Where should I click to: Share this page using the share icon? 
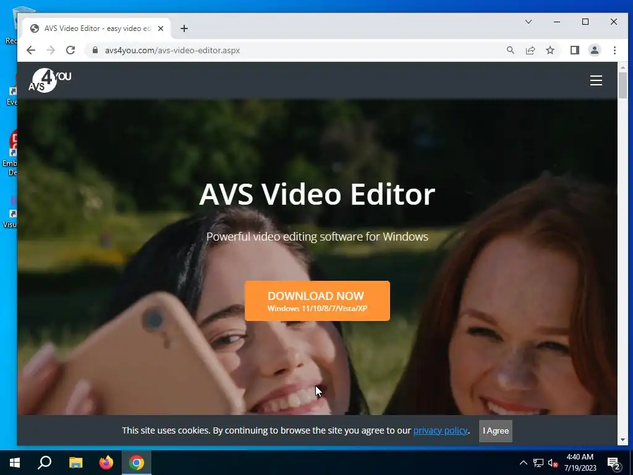point(530,50)
